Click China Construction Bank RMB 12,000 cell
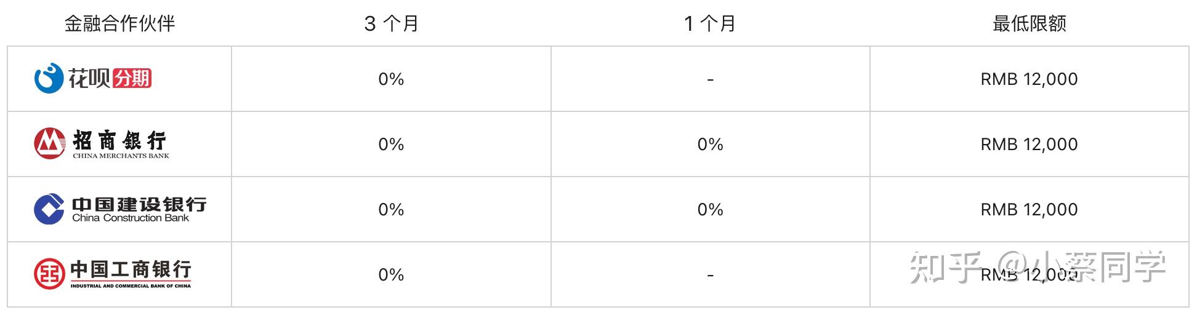Image resolution: width=1197 pixels, height=315 pixels. [x=1029, y=210]
